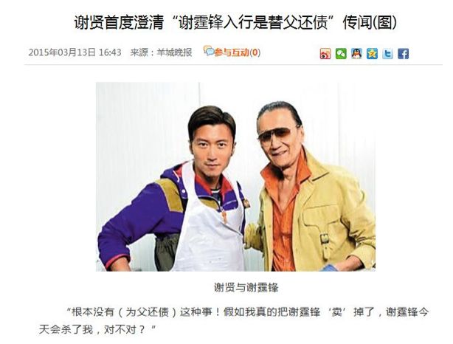The image size is (453, 344).
Task: Click the comment bubble icon
Action: pyautogui.click(x=209, y=51)
